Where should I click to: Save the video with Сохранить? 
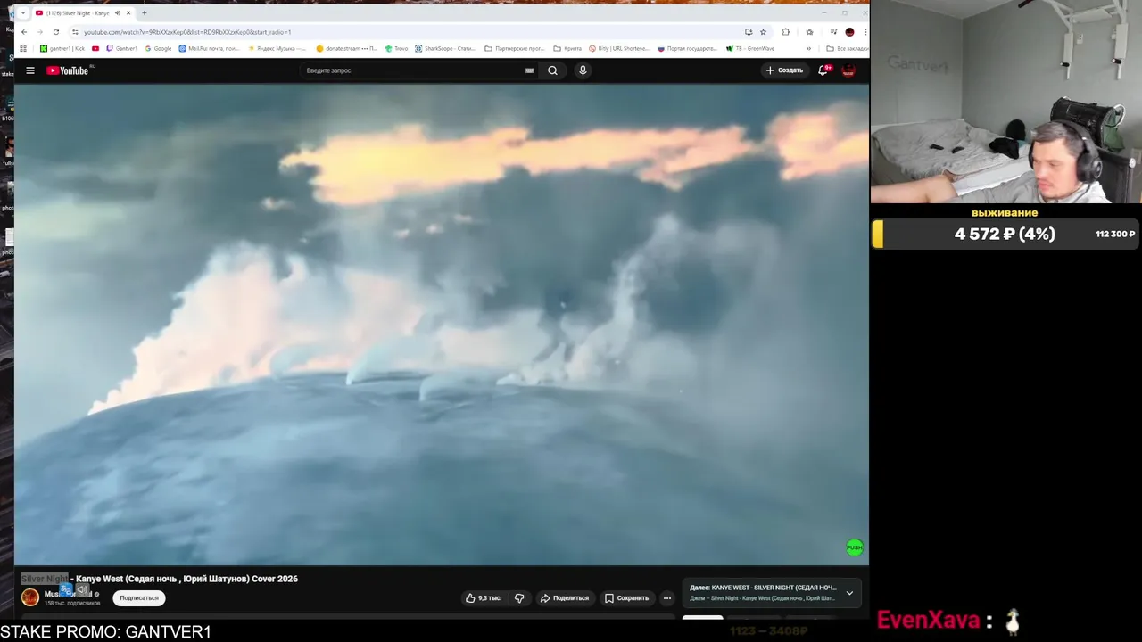coord(626,597)
